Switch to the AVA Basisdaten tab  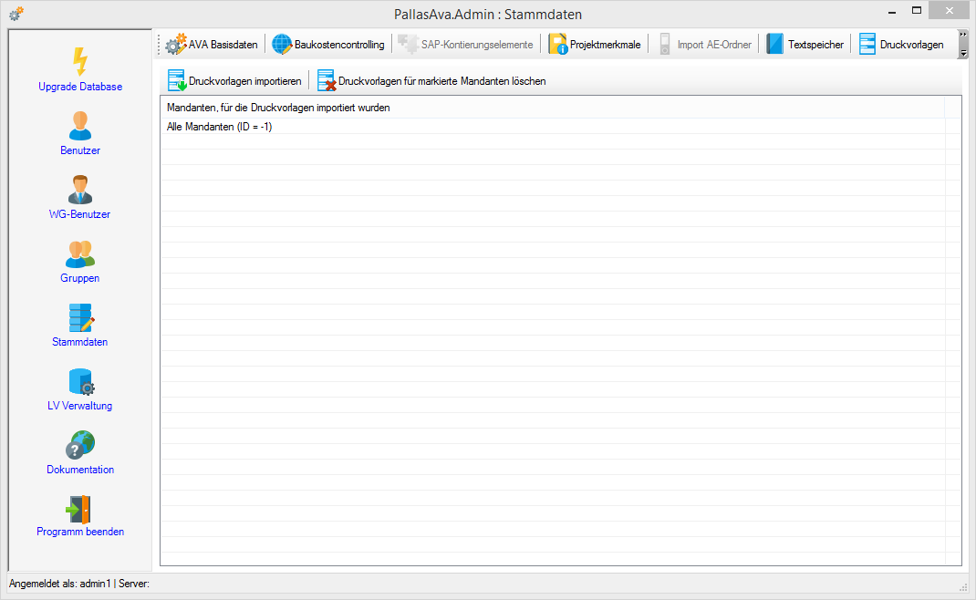click(212, 44)
